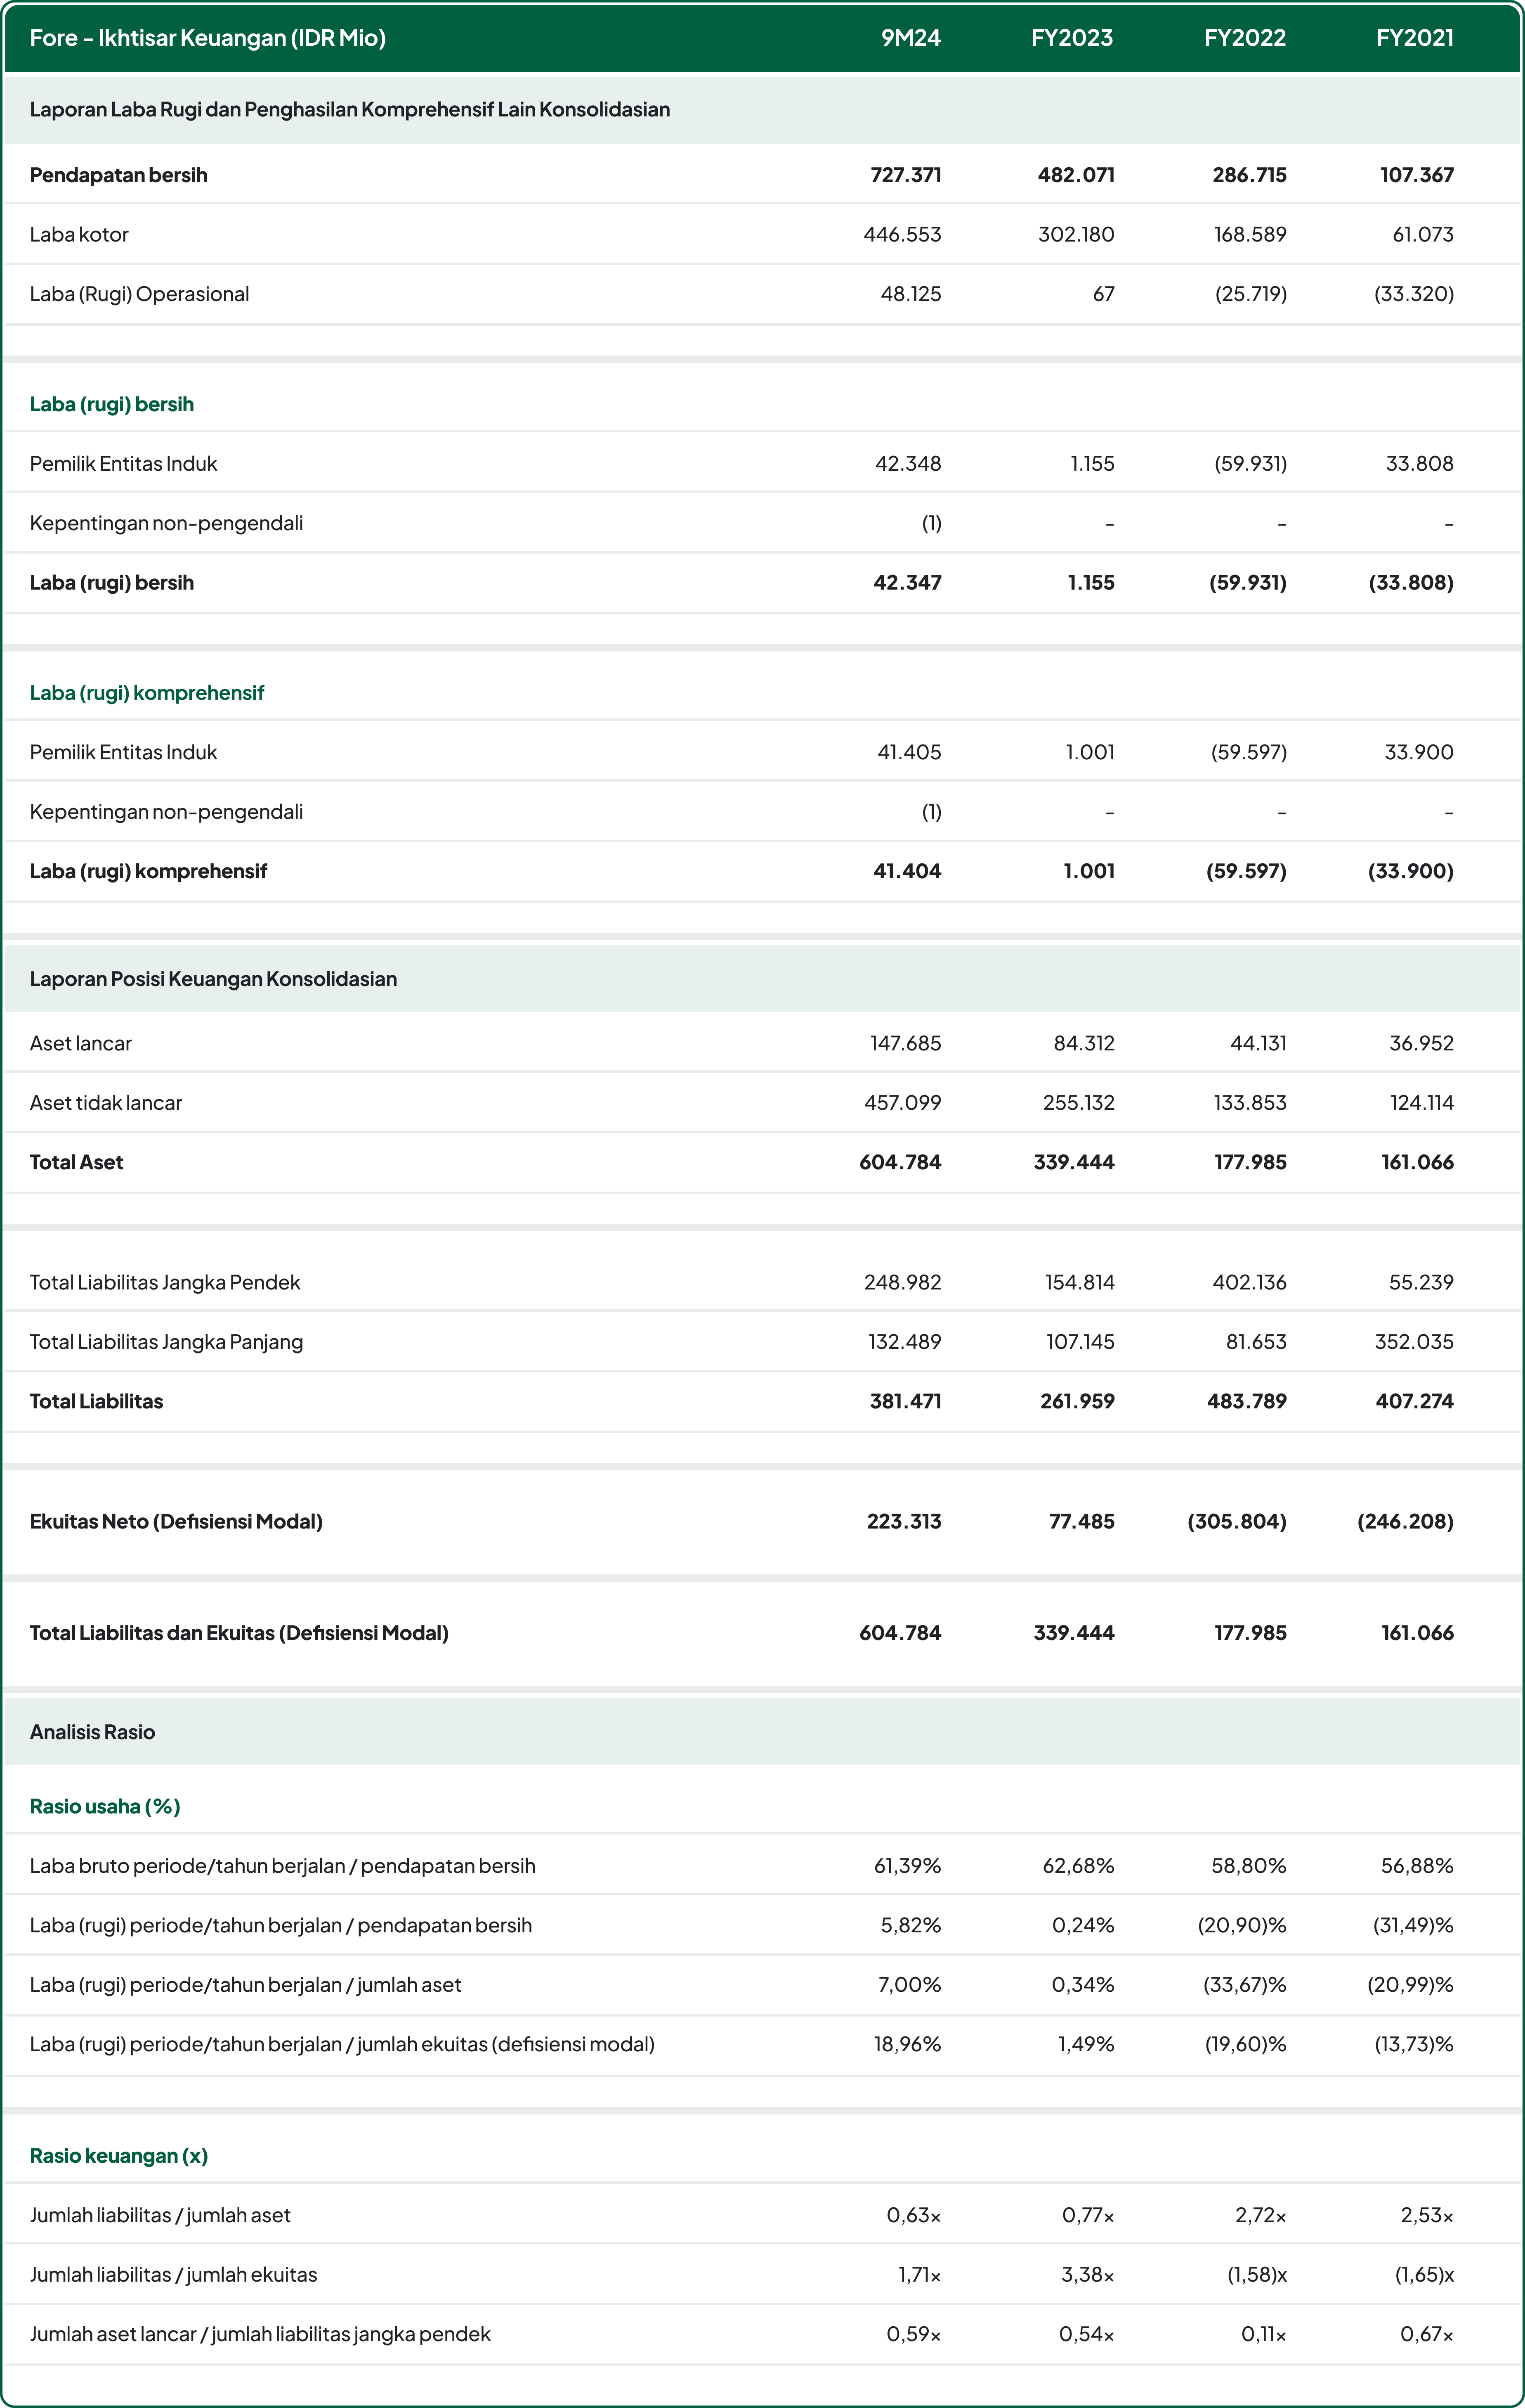Click the "FY2022" column header
Viewport: 1525px width, 2408px height.
click(1245, 38)
